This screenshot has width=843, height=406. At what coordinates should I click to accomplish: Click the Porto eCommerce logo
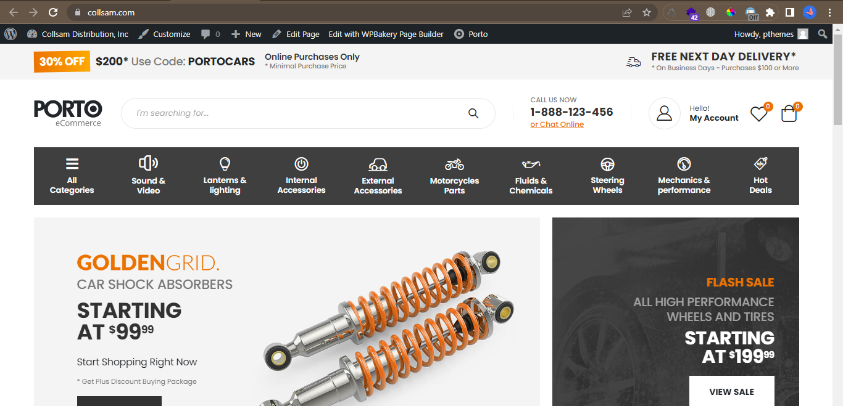click(x=68, y=113)
